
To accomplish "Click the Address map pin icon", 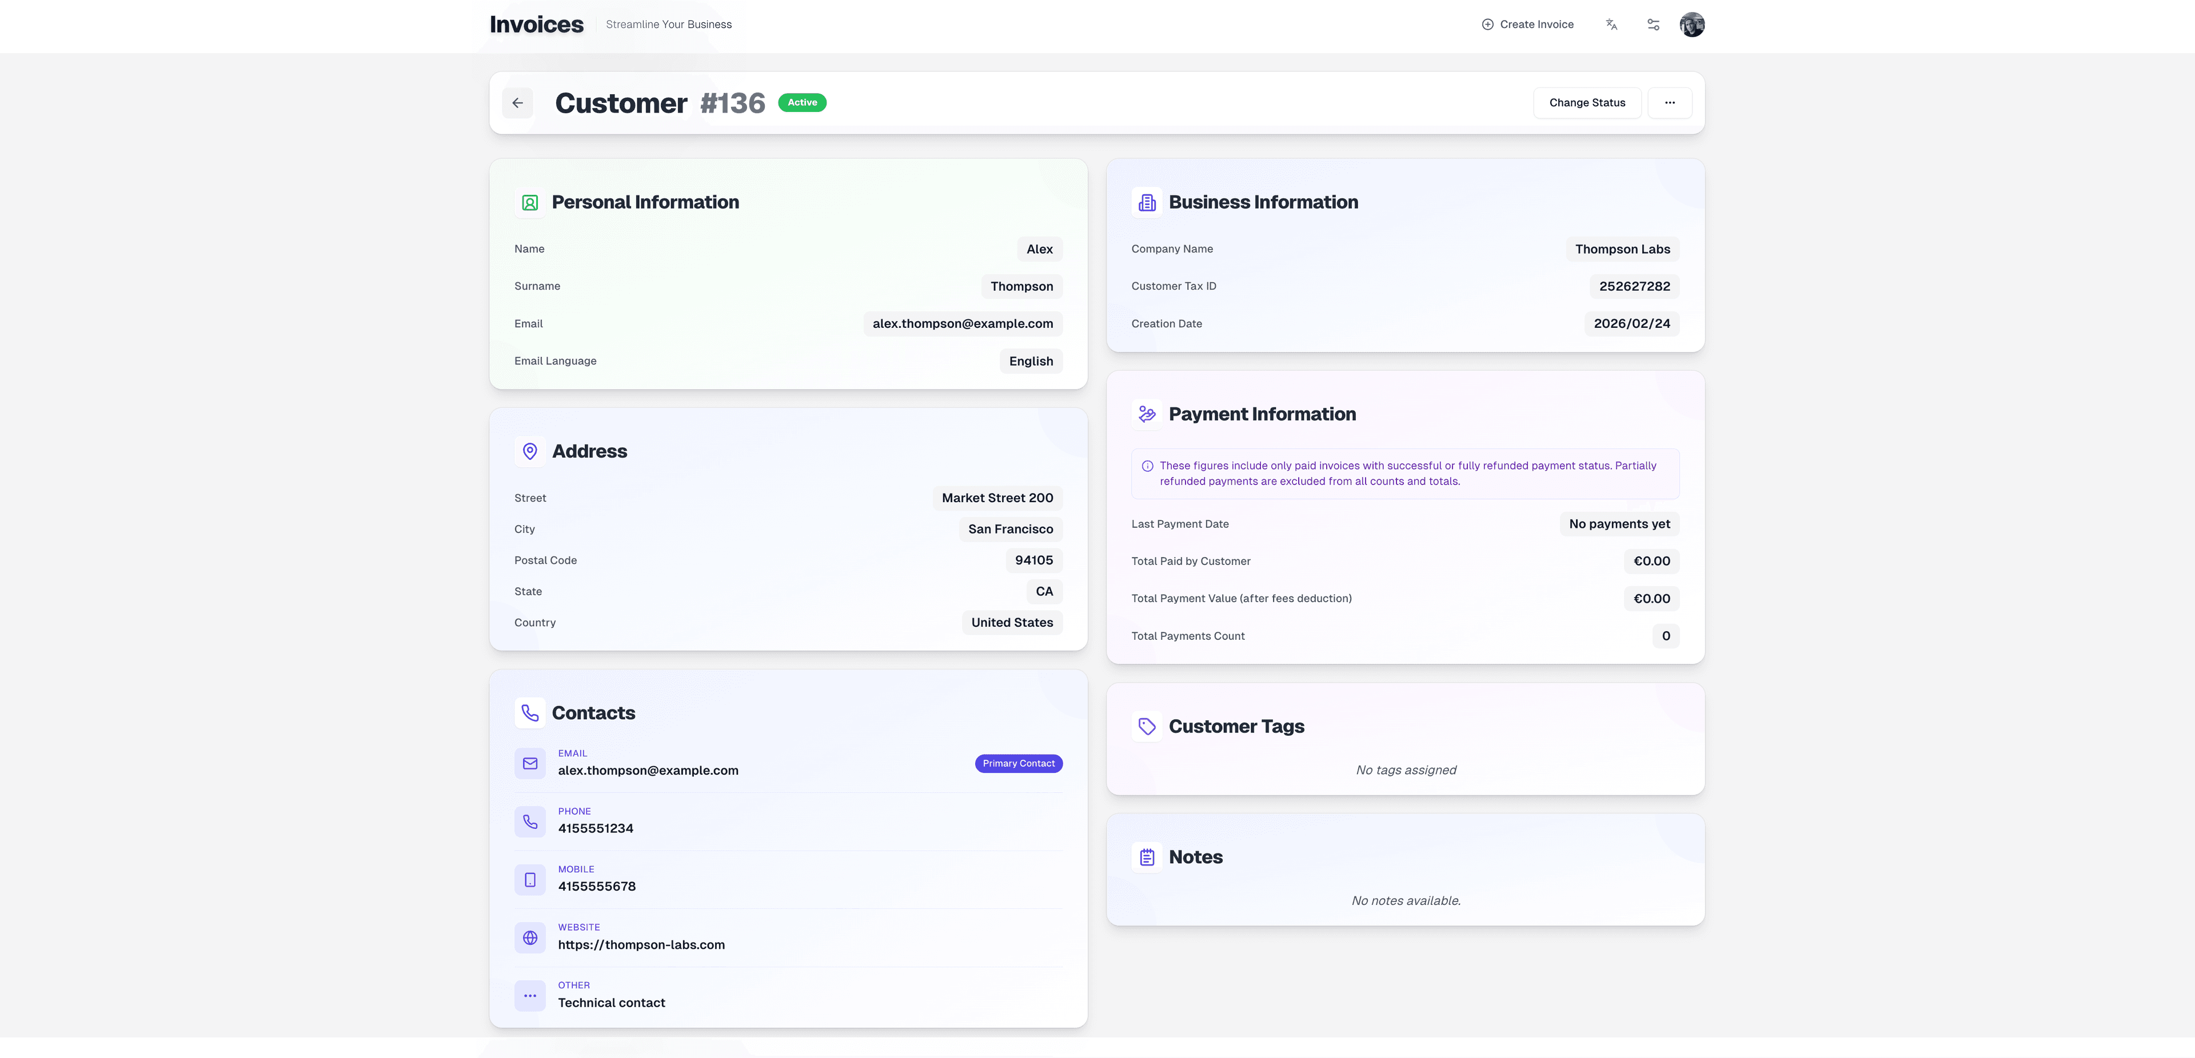I will pos(530,451).
